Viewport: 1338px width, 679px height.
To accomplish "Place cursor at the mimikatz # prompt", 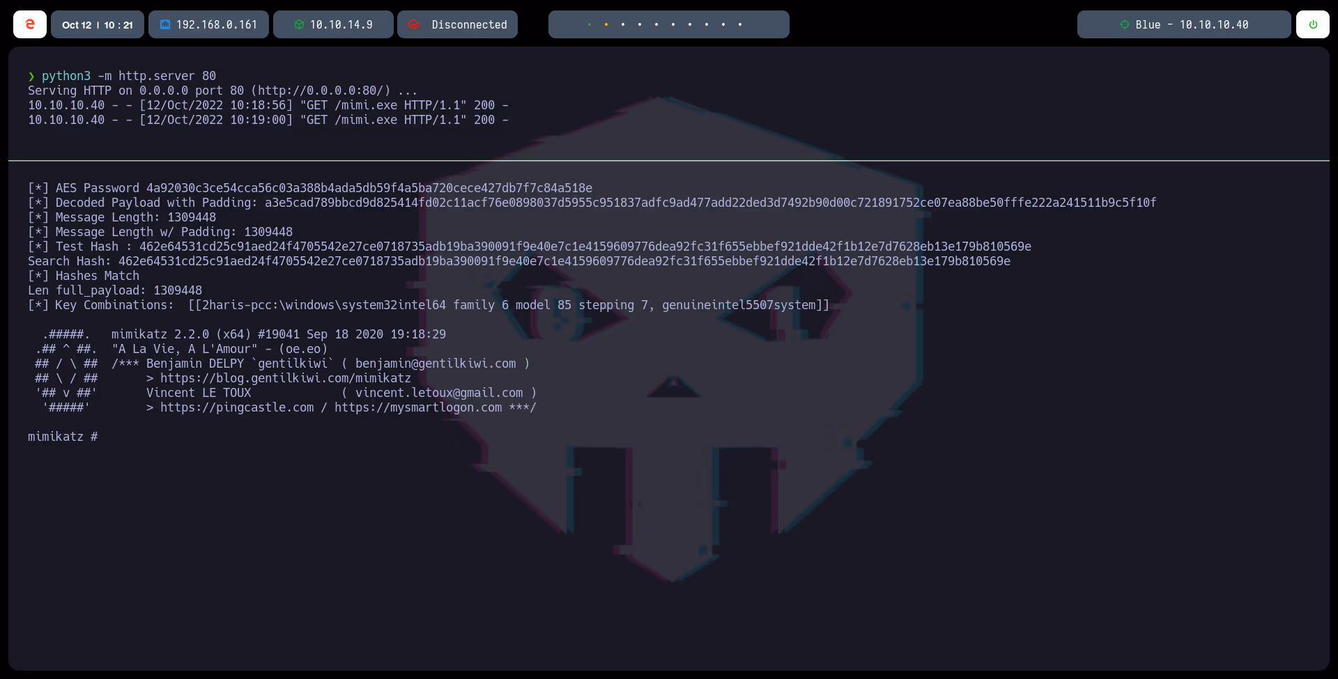I will [x=63, y=437].
